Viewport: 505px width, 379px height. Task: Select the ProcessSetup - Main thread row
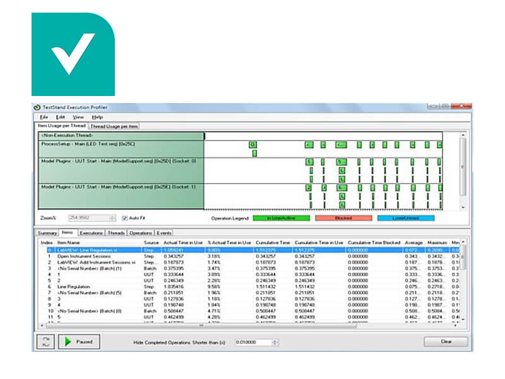(x=121, y=149)
